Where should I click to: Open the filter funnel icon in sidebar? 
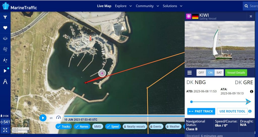pyautogui.click(x=5, y=17)
